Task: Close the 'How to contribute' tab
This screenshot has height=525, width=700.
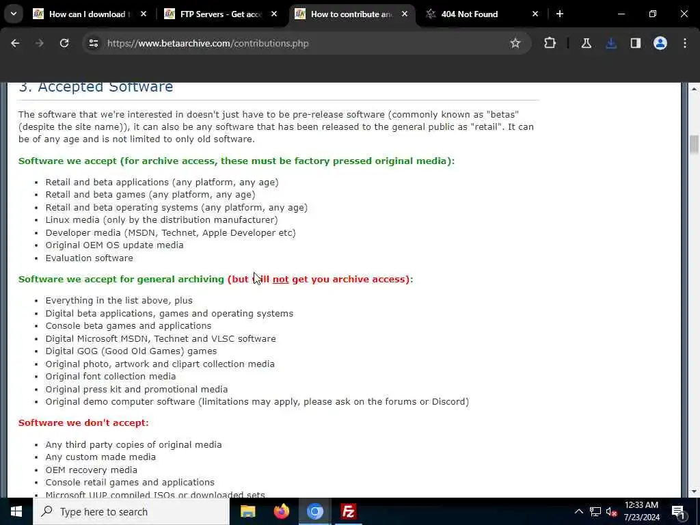Action: 405,14
